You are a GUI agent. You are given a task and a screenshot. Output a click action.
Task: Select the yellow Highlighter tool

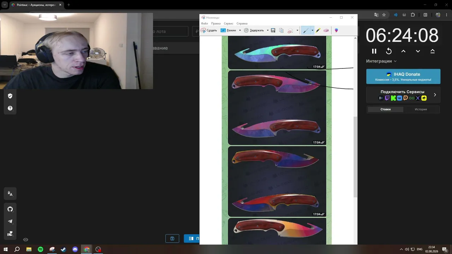[x=318, y=30]
